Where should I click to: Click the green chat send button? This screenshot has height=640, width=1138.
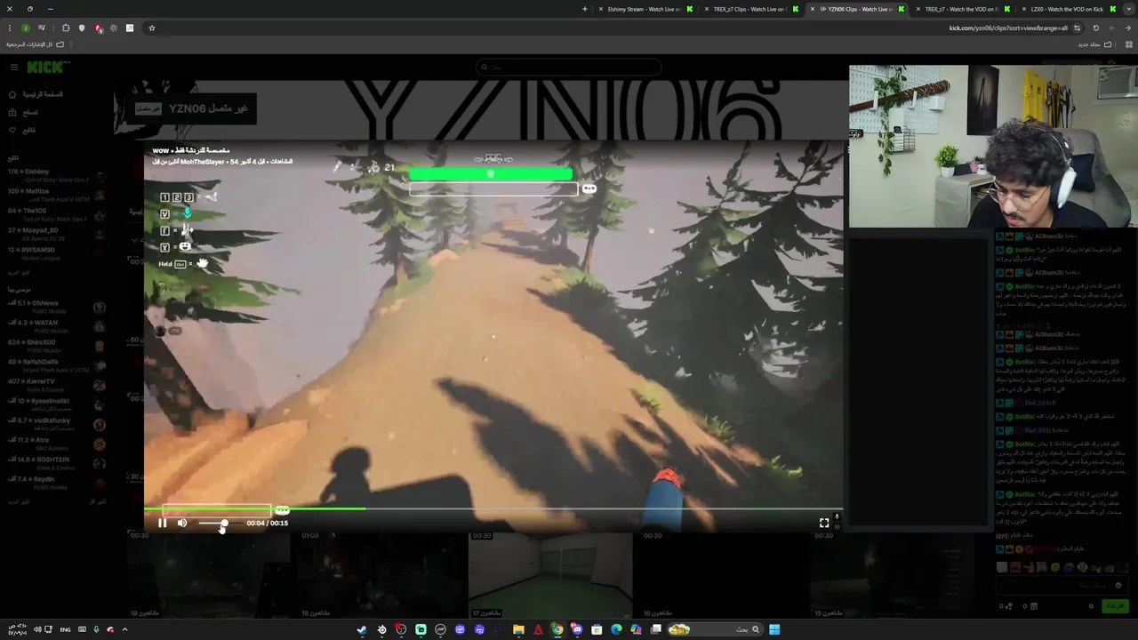(1114, 605)
